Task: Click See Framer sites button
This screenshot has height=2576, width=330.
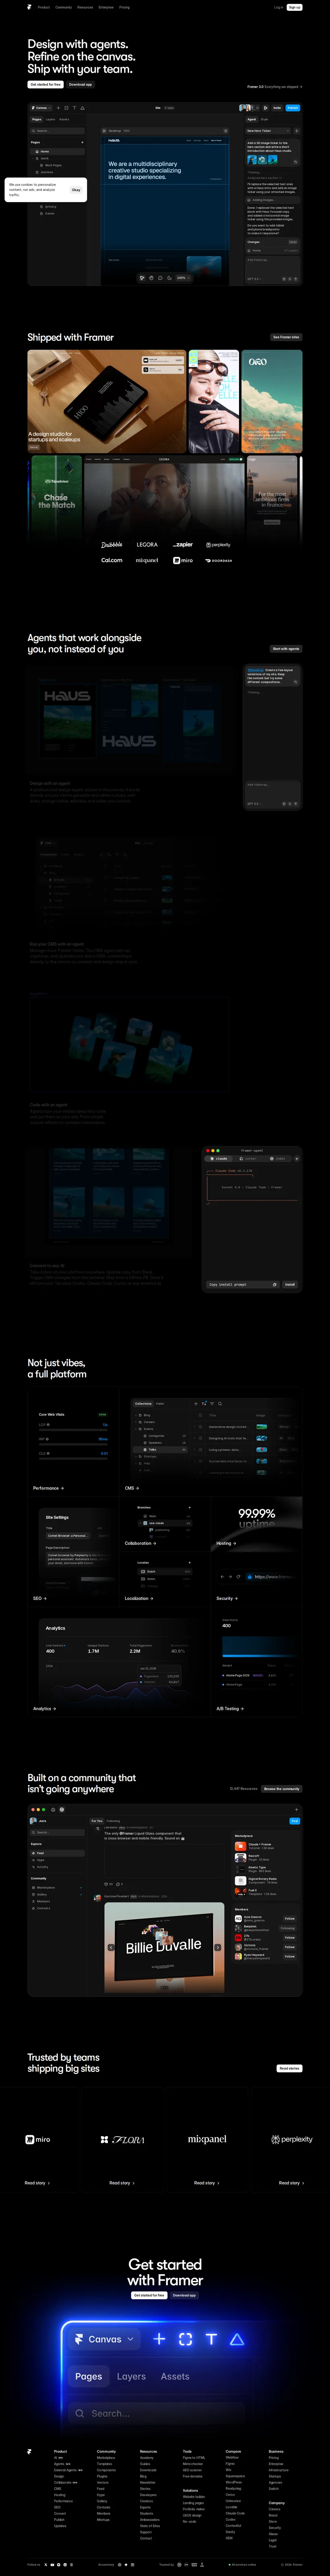Action: point(287,337)
